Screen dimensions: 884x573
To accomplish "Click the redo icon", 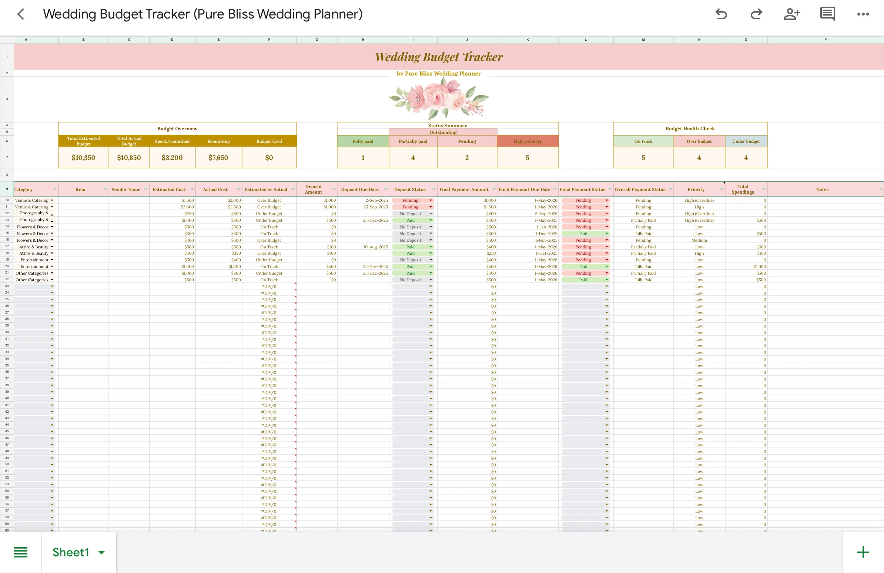I will point(756,14).
